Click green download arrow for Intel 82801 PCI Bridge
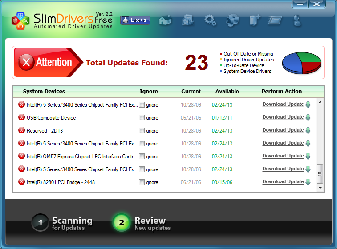 pos(308,182)
